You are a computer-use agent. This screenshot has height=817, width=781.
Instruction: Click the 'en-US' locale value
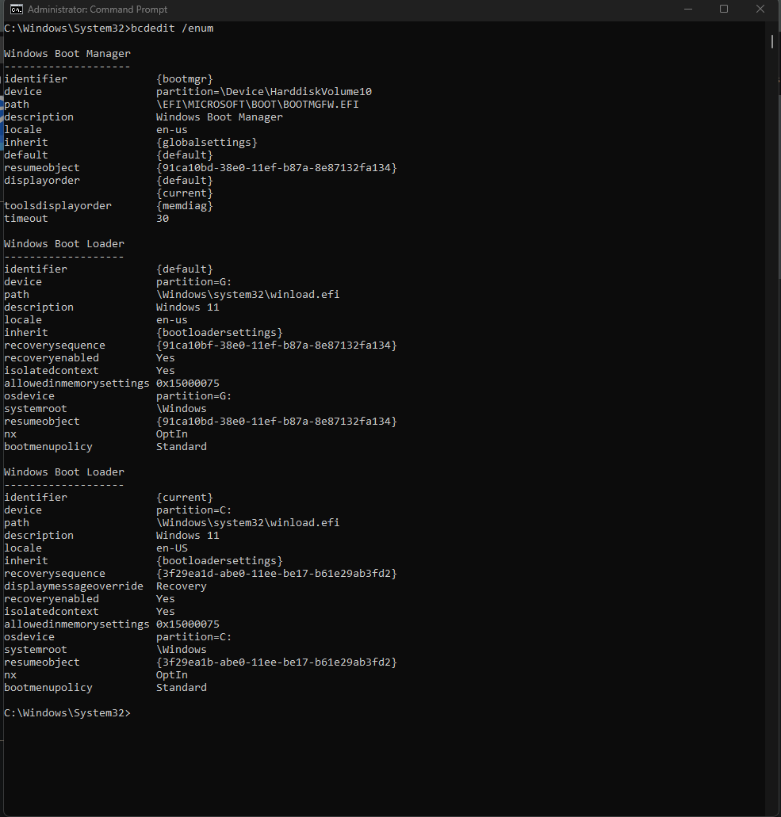click(x=172, y=548)
